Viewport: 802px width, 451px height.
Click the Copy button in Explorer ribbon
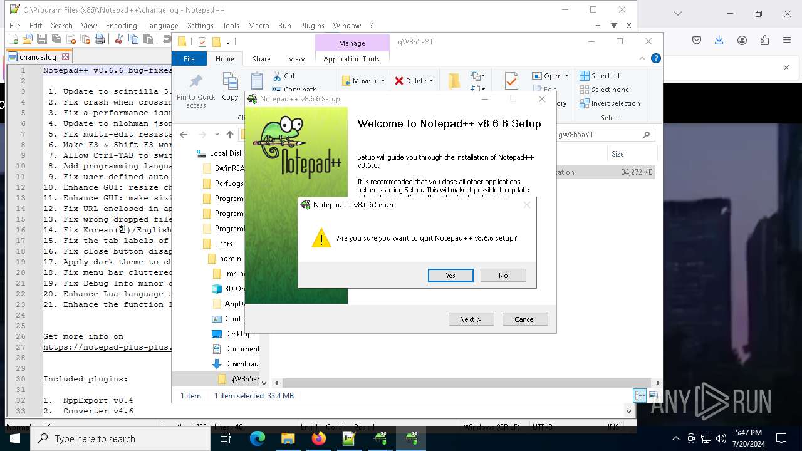230,88
